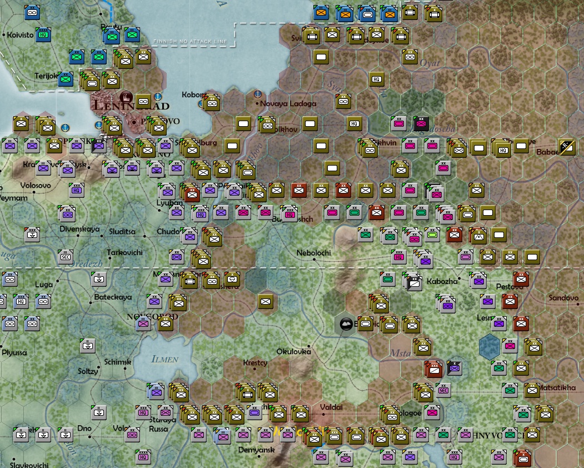The height and width of the screenshot is (468, 584).
Task: Click the Schimsk town label
Action: click(118, 362)
